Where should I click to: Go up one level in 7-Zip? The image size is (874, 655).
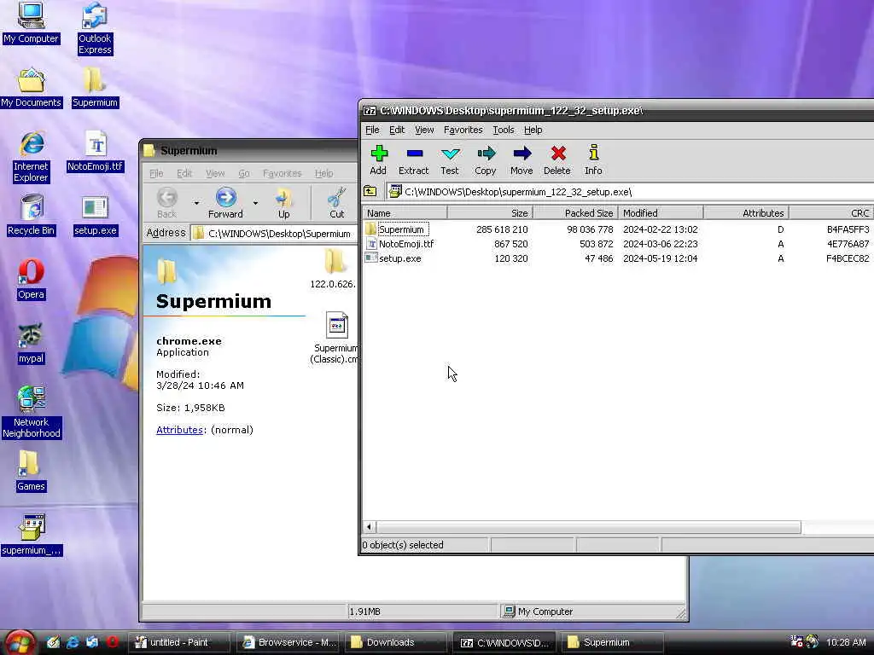(x=370, y=192)
